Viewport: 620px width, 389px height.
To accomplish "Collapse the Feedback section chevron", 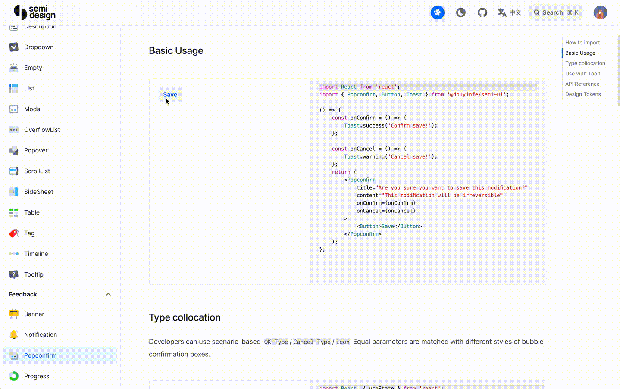I will pos(108,294).
